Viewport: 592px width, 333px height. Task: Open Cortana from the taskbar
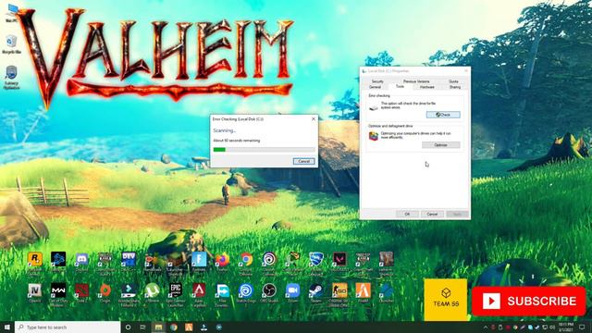(128, 327)
